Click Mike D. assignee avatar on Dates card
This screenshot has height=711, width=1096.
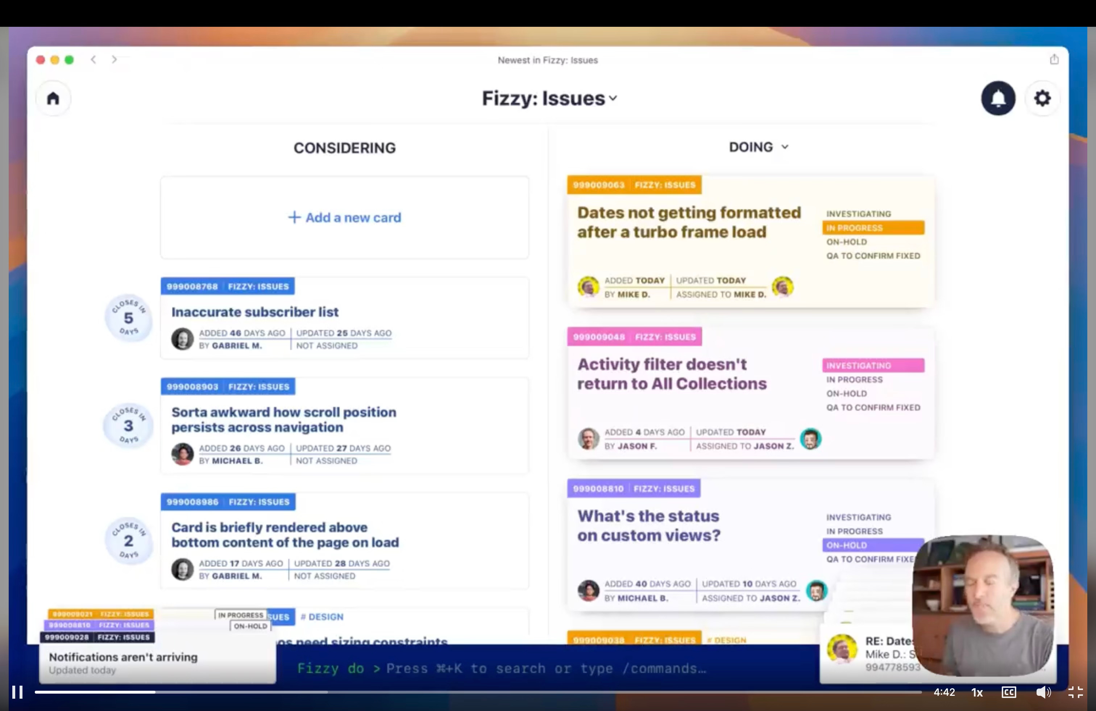[x=782, y=287]
